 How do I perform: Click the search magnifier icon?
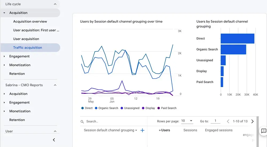tap(82, 121)
